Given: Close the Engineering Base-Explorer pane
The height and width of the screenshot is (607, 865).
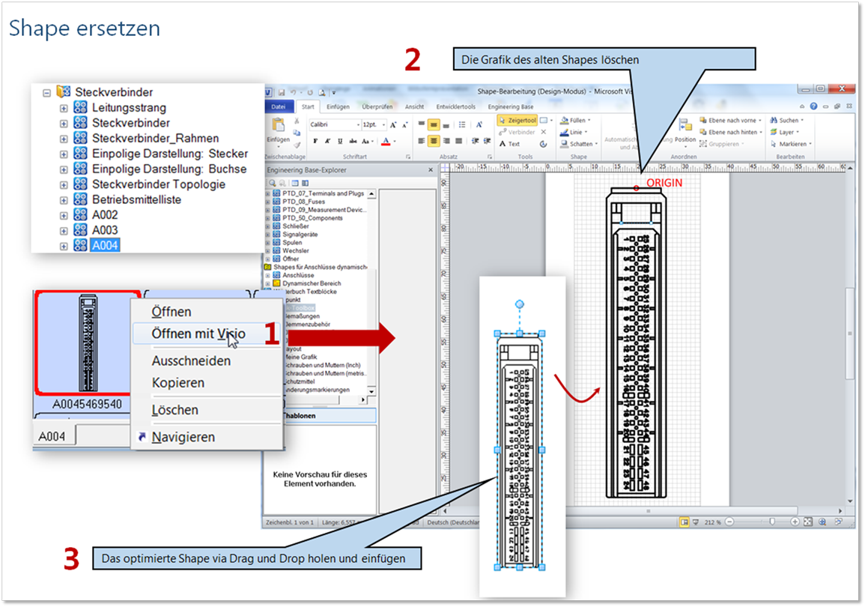Looking at the screenshot, I should pyautogui.click(x=431, y=171).
